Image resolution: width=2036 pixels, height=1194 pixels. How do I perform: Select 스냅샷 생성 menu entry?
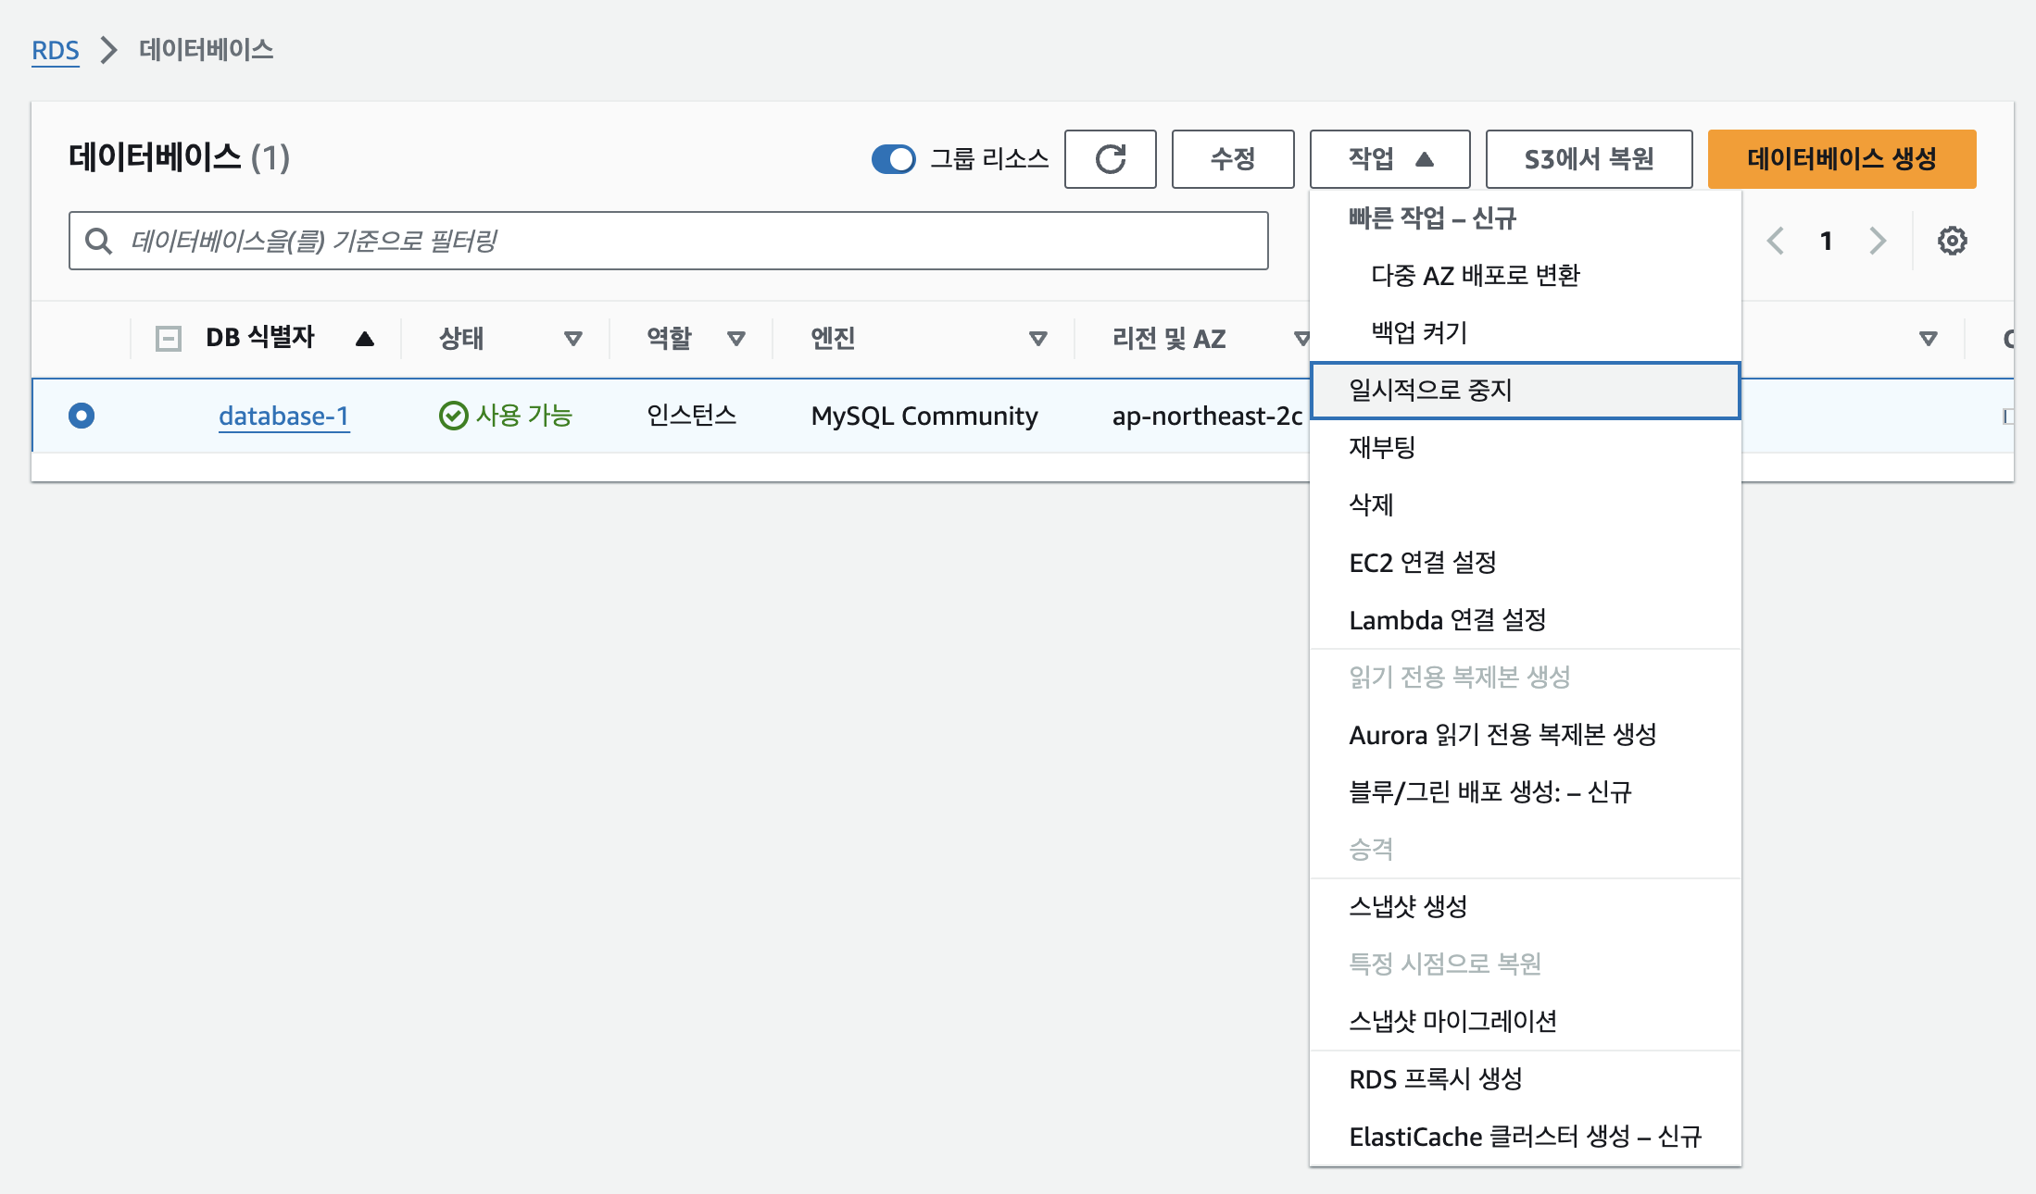pos(1408,906)
